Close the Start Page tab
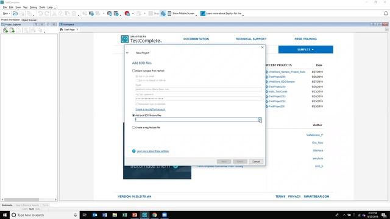The width and height of the screenshot is (390, 219). coord(77,30)
